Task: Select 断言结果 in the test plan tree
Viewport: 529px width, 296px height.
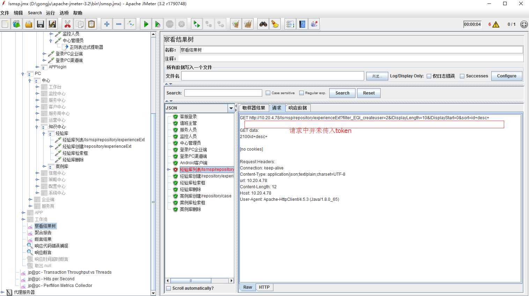Action: click(x=43, y=240)
